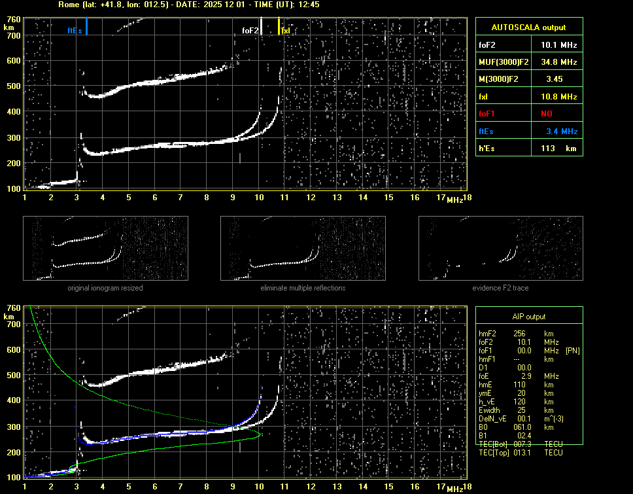The height and width of the screenshot is (494, 633).
Task: Select the h'Es 113 km row
Action: [528, 148]
